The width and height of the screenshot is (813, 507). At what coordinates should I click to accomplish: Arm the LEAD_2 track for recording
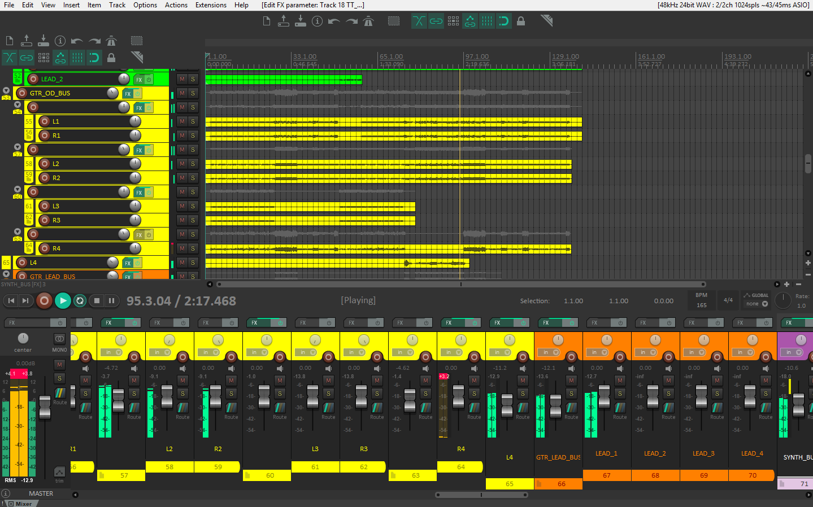pyautogui.click(x=33, y=79)
